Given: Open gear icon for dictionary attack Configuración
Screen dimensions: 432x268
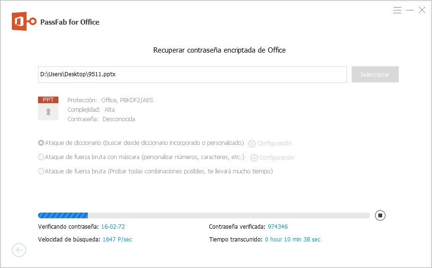Looking at the screenshot, I should (252, 143).
